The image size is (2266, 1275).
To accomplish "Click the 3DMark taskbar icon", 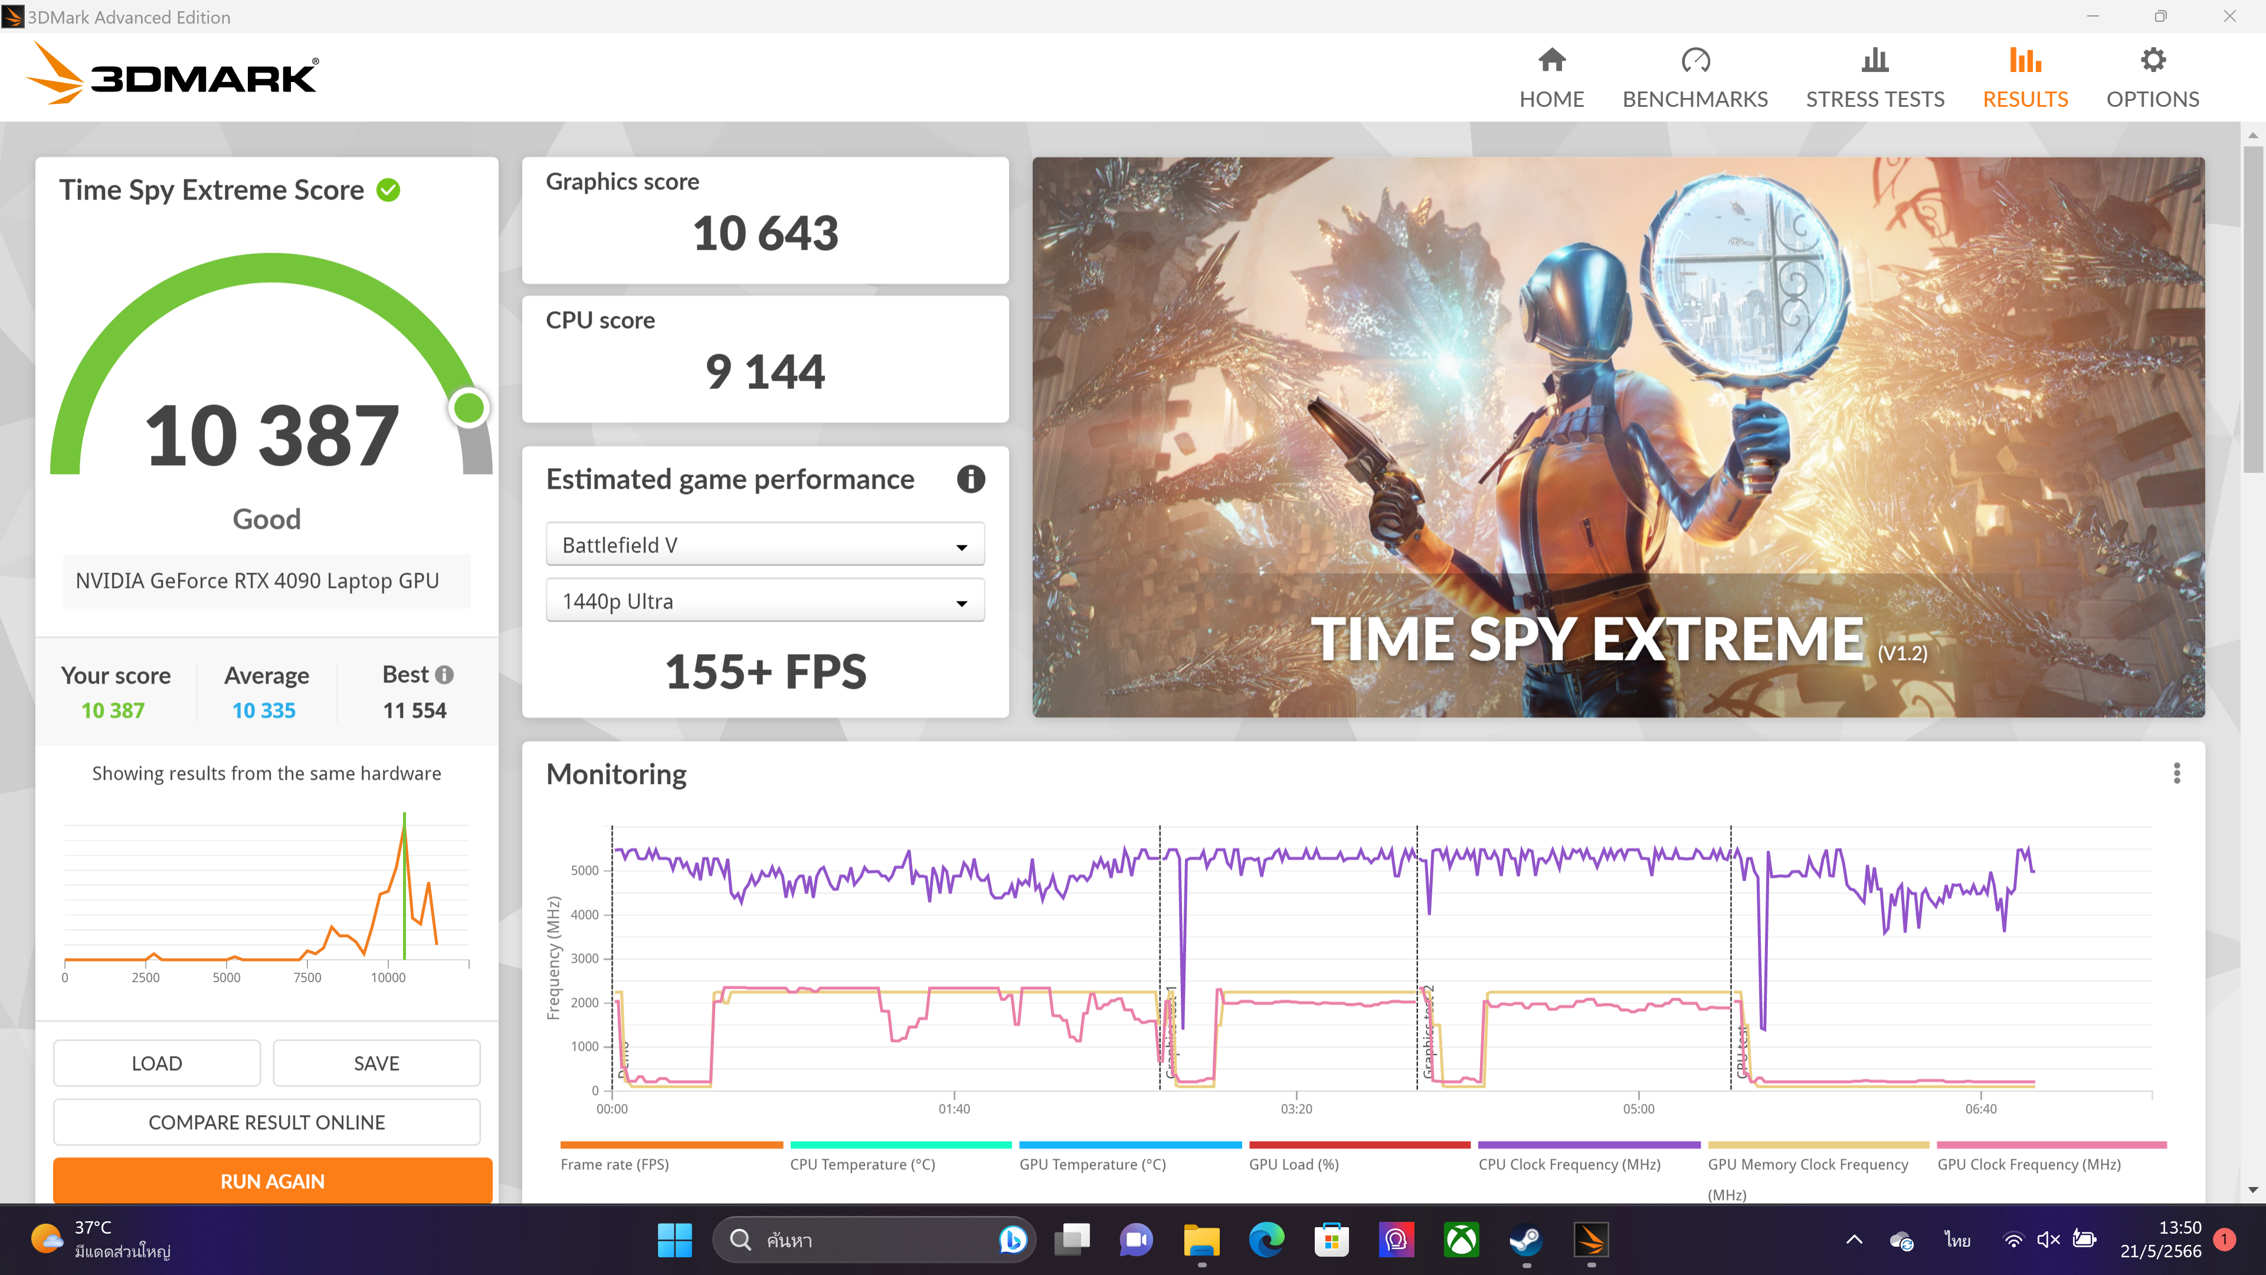I will (x=1592, y=1240).
